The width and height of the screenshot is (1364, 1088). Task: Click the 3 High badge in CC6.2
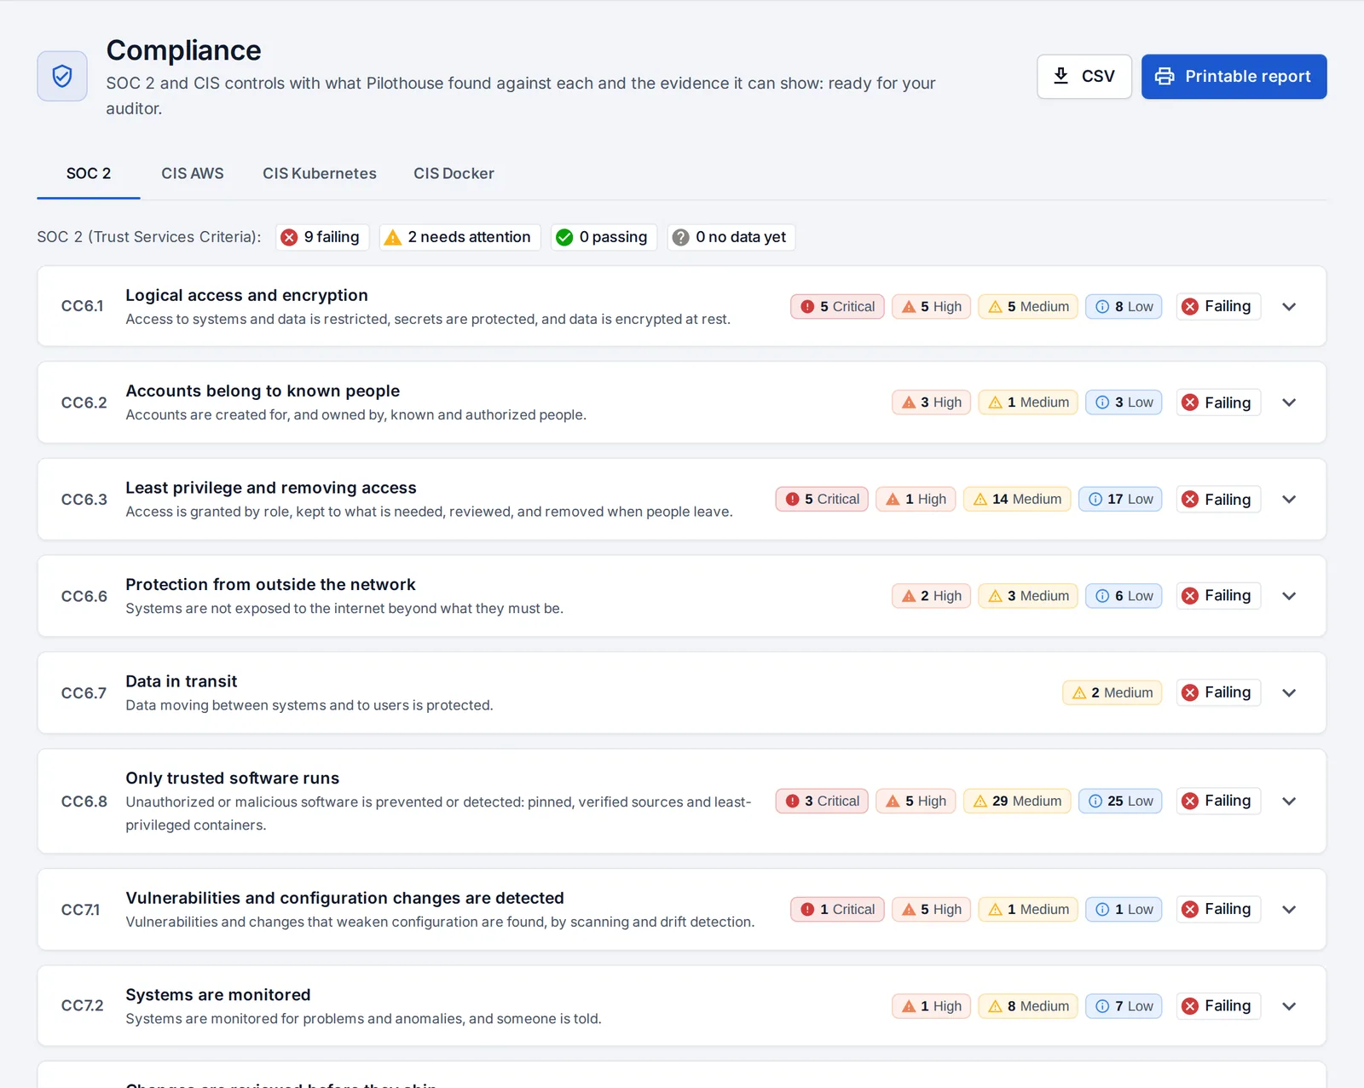pyautogui.click(x=931, y=402)
